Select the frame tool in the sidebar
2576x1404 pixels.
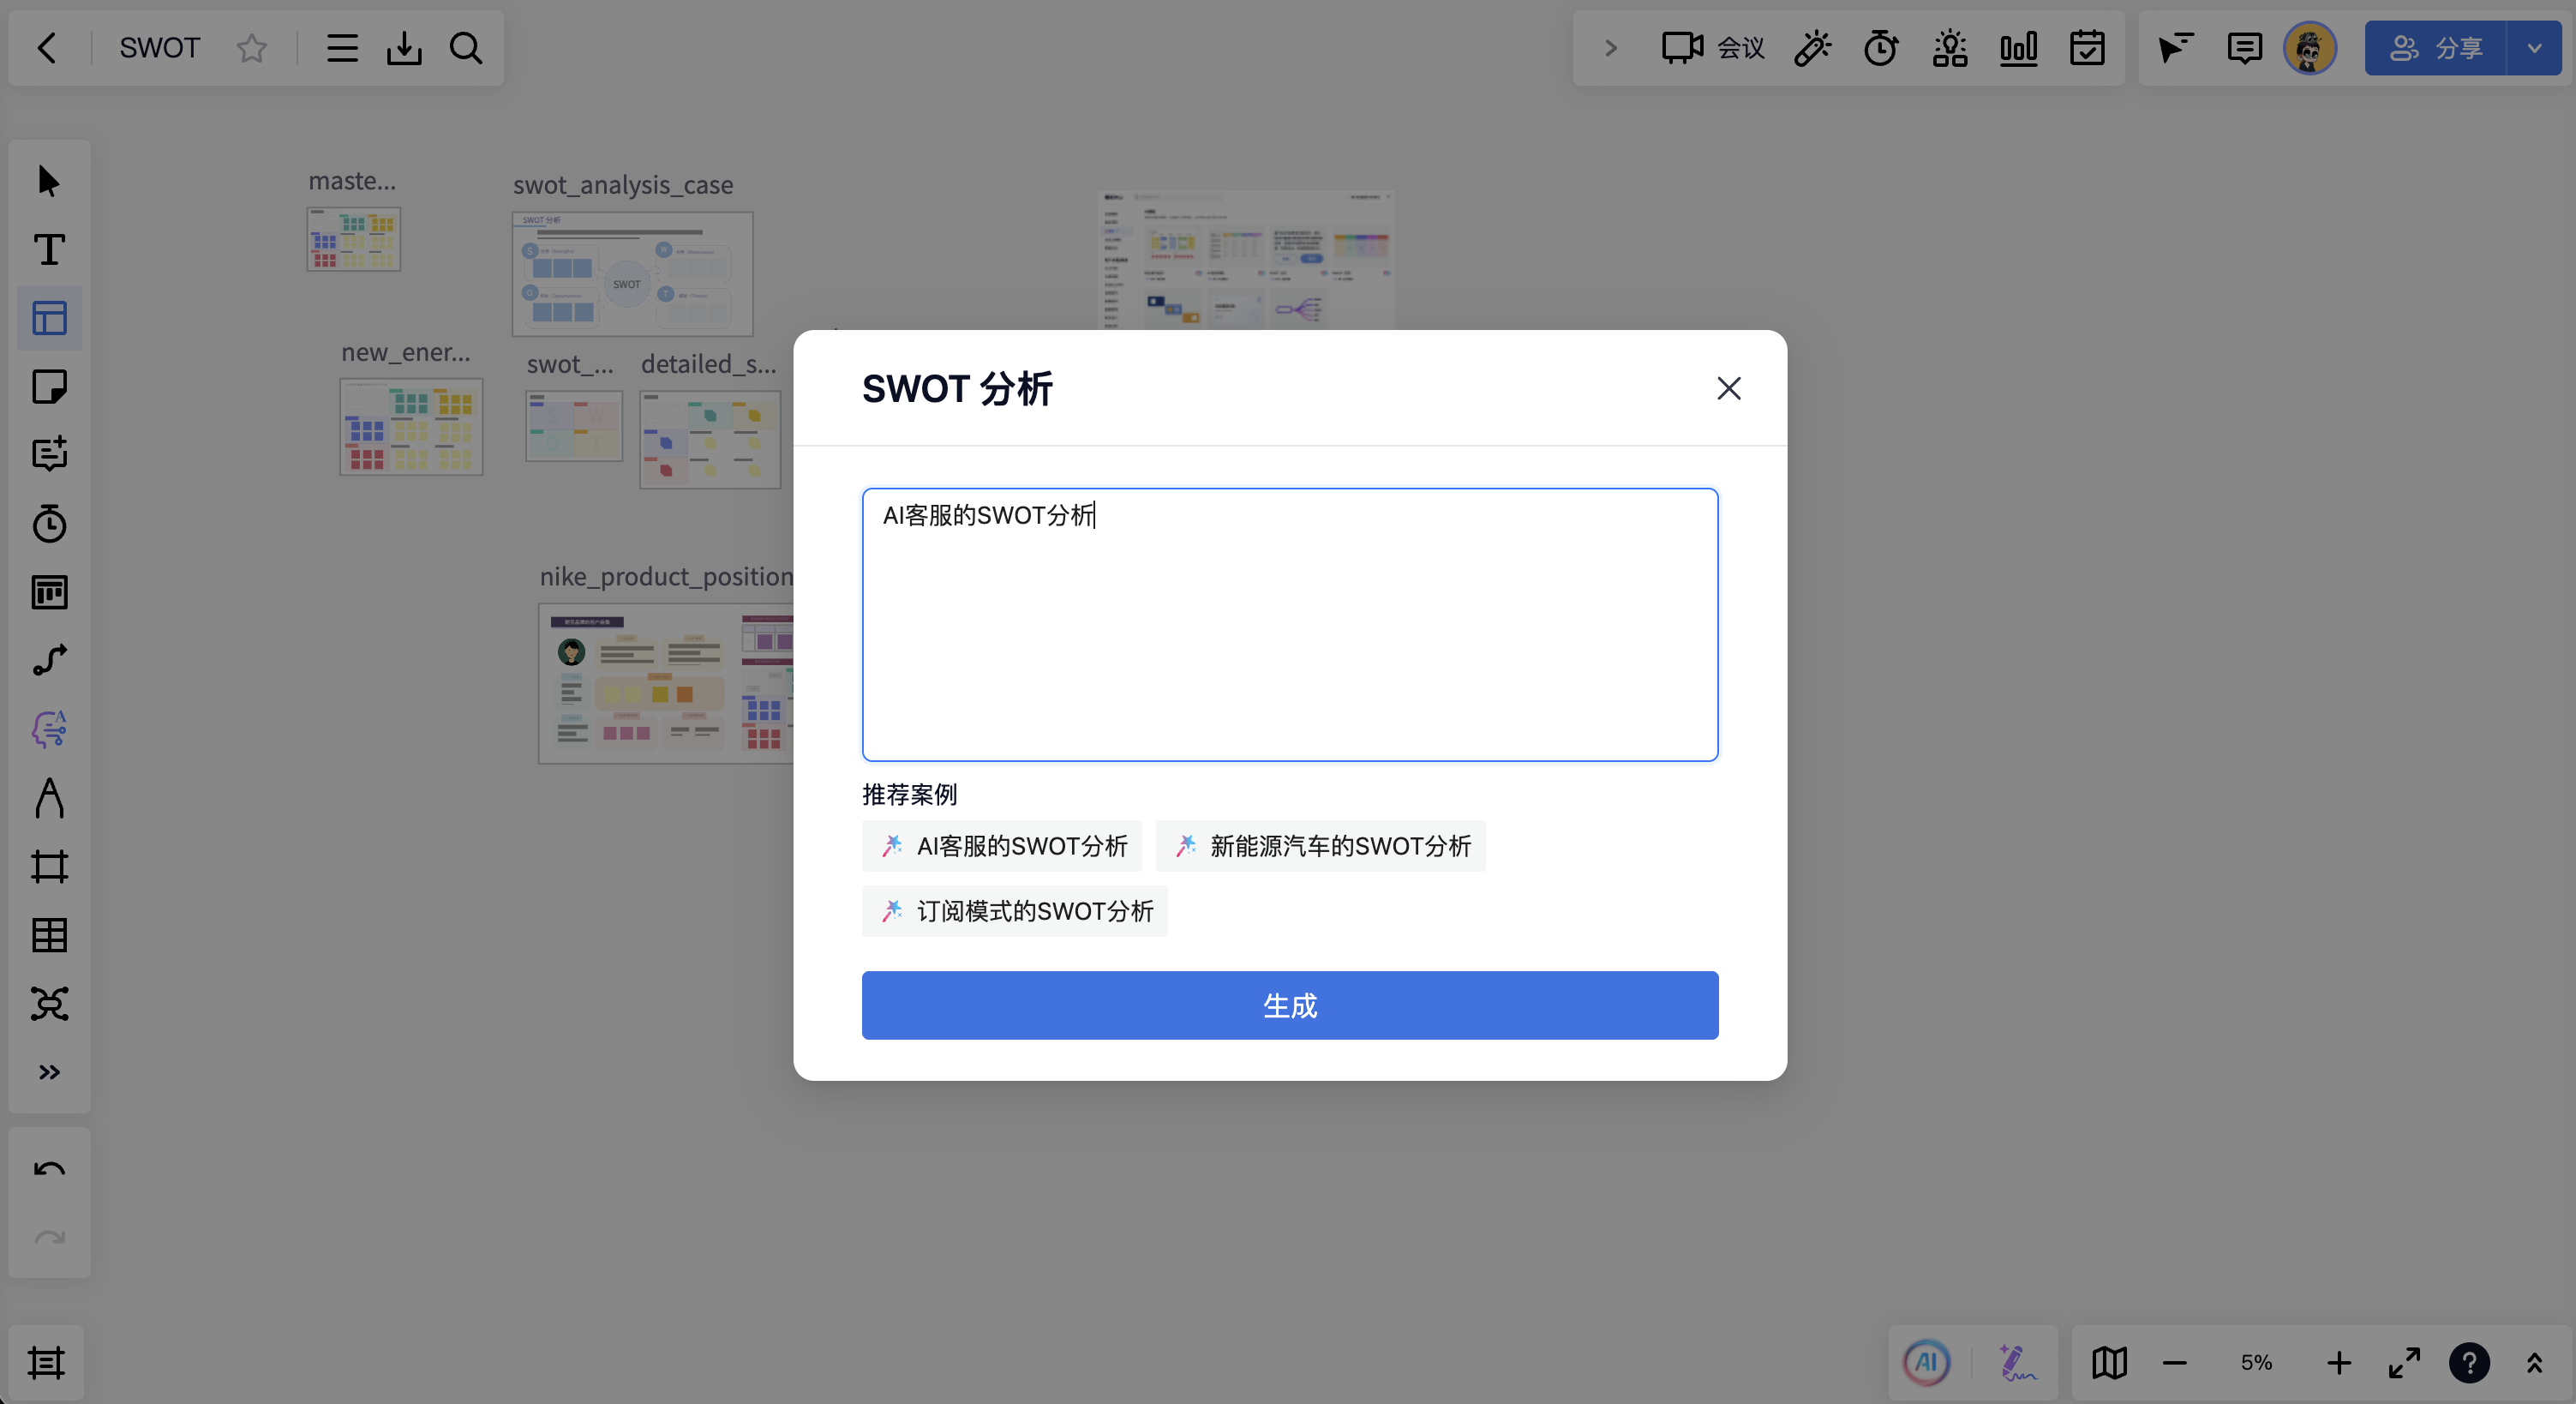tap(48, 865)
